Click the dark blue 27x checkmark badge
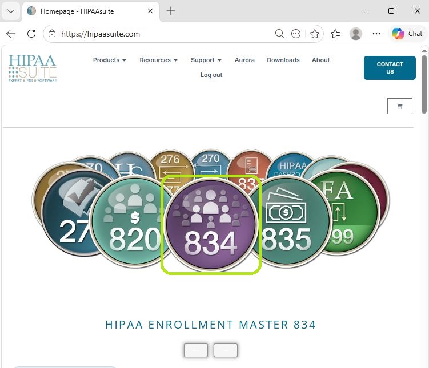429x368 pixels. point(69,216)
